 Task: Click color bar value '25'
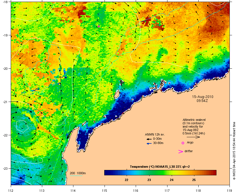pos(194,180)
